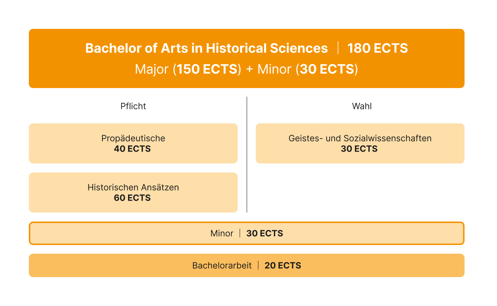Click the vertical divider between Pflicht and Wahl
497x306 pixels.
[247, 154]
